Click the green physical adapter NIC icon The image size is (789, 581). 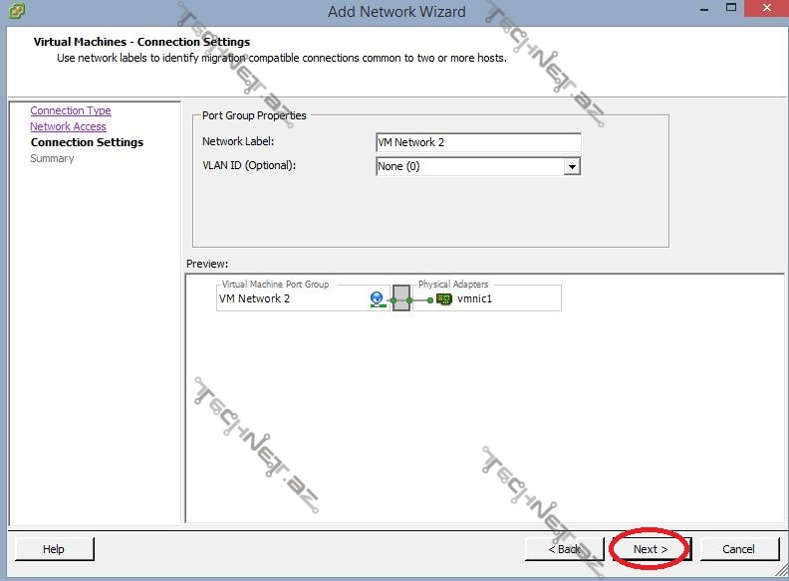(444, 298)
